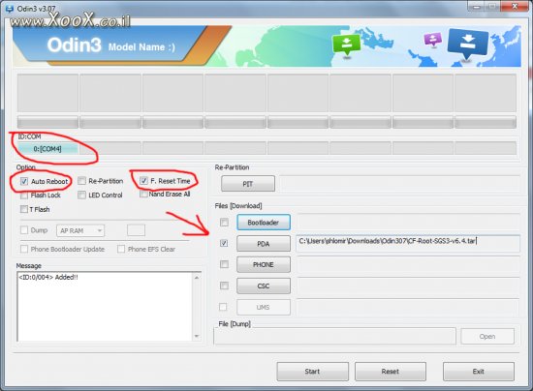The height and width of the screenshot is (391, 533).
Task: Toggle the Auto Reboot checkbox
Action: tap(24, 181)
